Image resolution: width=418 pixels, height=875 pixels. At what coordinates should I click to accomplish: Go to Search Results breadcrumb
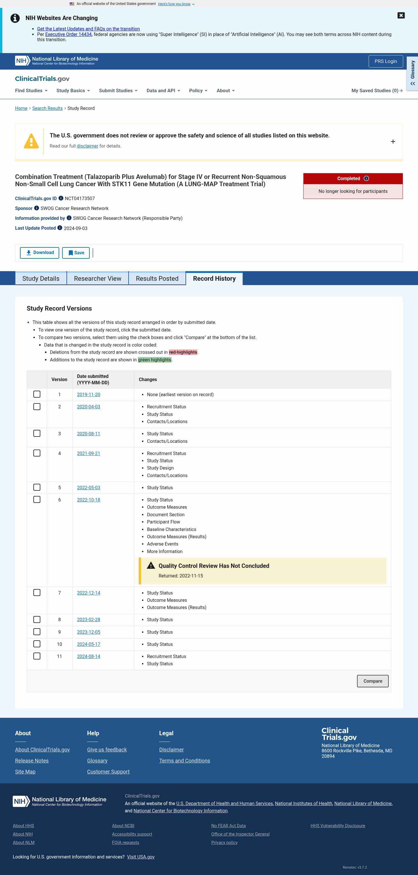[47, 108]
